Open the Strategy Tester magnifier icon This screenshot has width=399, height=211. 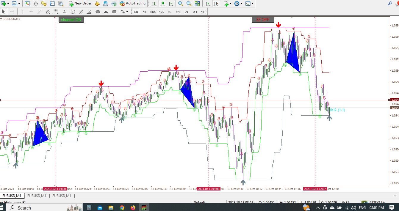coord(61,4)
